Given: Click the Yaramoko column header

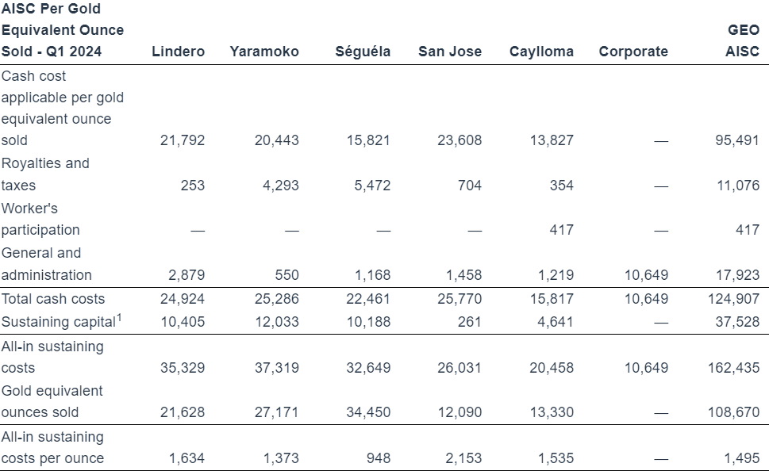Looking at the screenshot, I should (264, 52).
